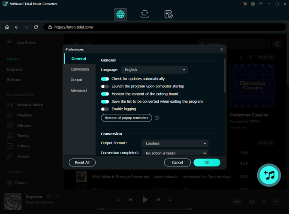Open Tracks in My Collection
The width and height of the screenshot is (289, 214).
point(18,136)
